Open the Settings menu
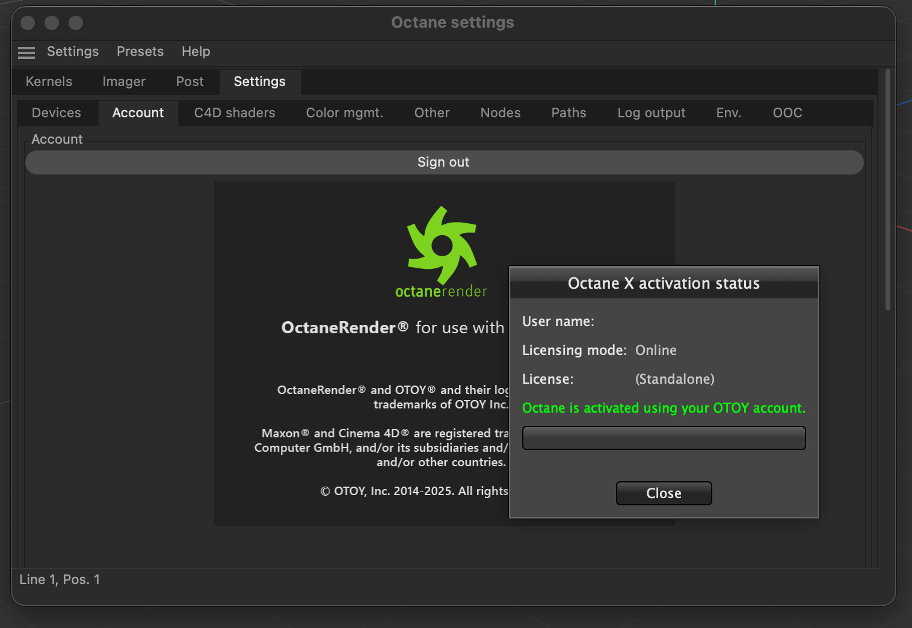Viewport: 912px width, 628px height. coord(73,52)
